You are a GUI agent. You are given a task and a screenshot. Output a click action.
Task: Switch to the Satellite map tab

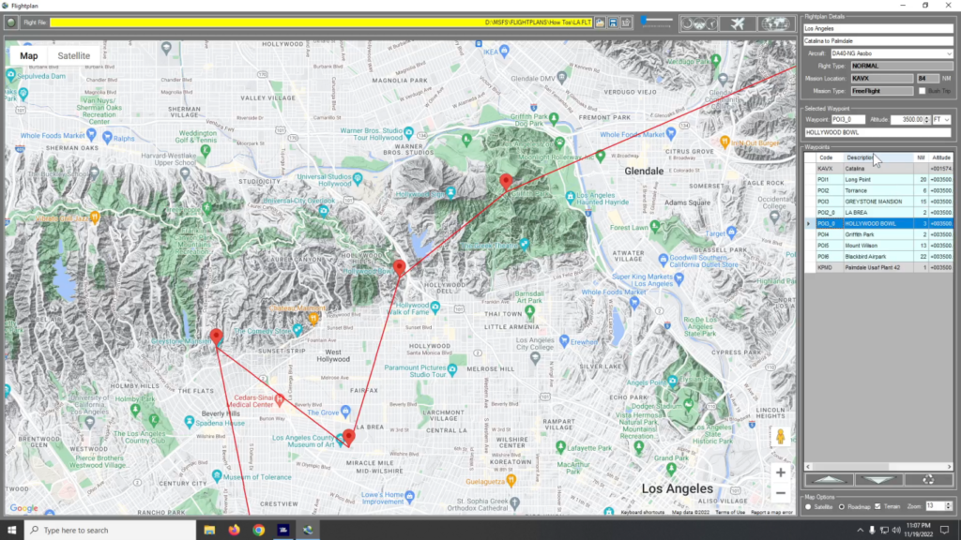74,55
